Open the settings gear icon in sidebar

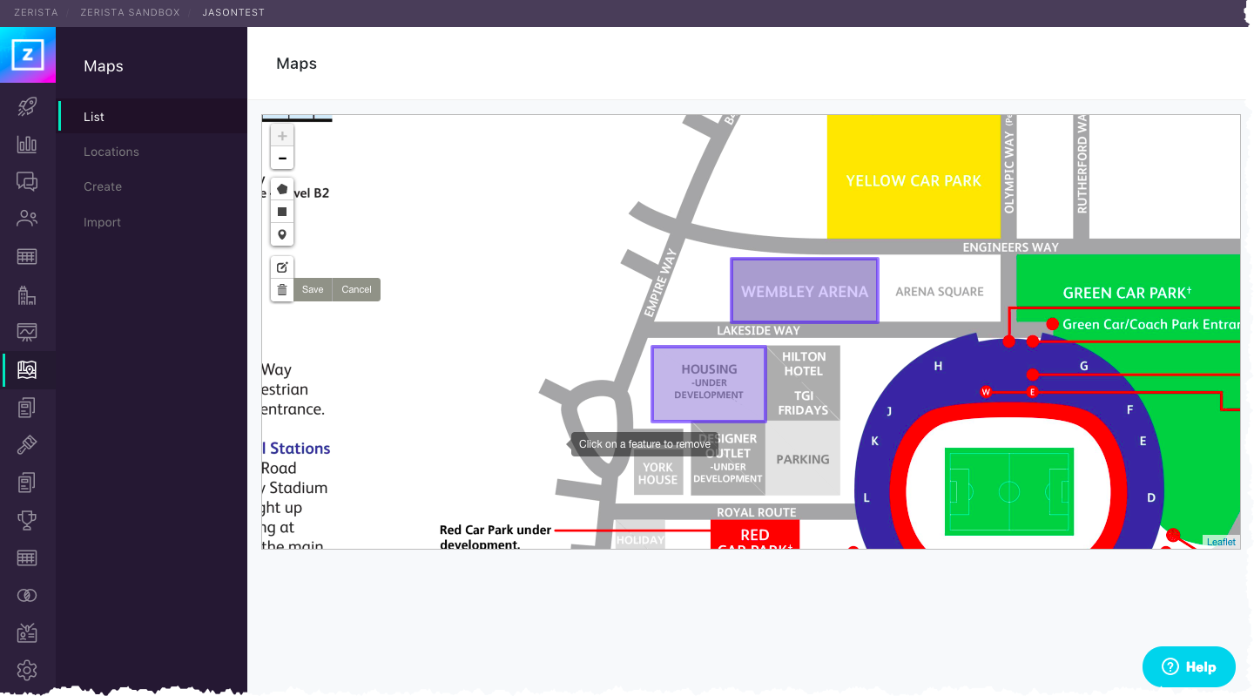[27, 670]
